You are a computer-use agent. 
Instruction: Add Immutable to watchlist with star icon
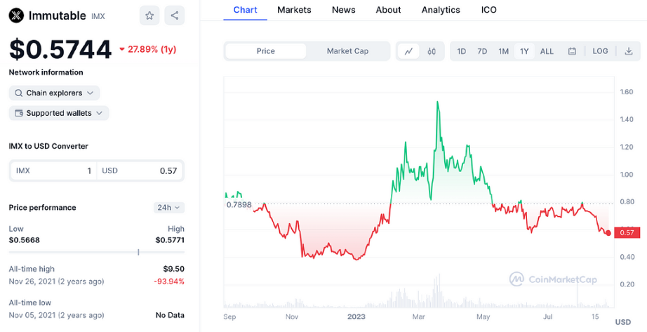pos(149,15)
